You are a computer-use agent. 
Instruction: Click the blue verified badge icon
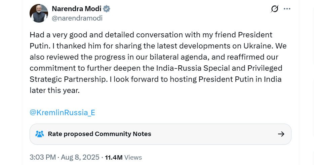click(107, 9)
